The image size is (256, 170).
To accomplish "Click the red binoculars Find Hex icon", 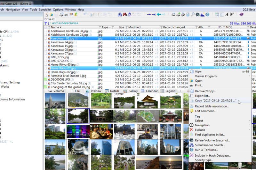I will pos(125,14).
